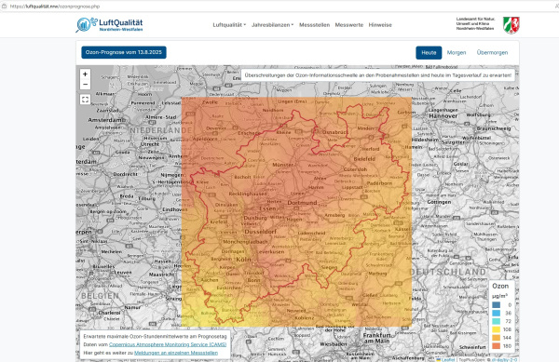Open the Luftqualität dropdown menu
The height and width of the screenshot is (362, 559).
click(229, 25)
